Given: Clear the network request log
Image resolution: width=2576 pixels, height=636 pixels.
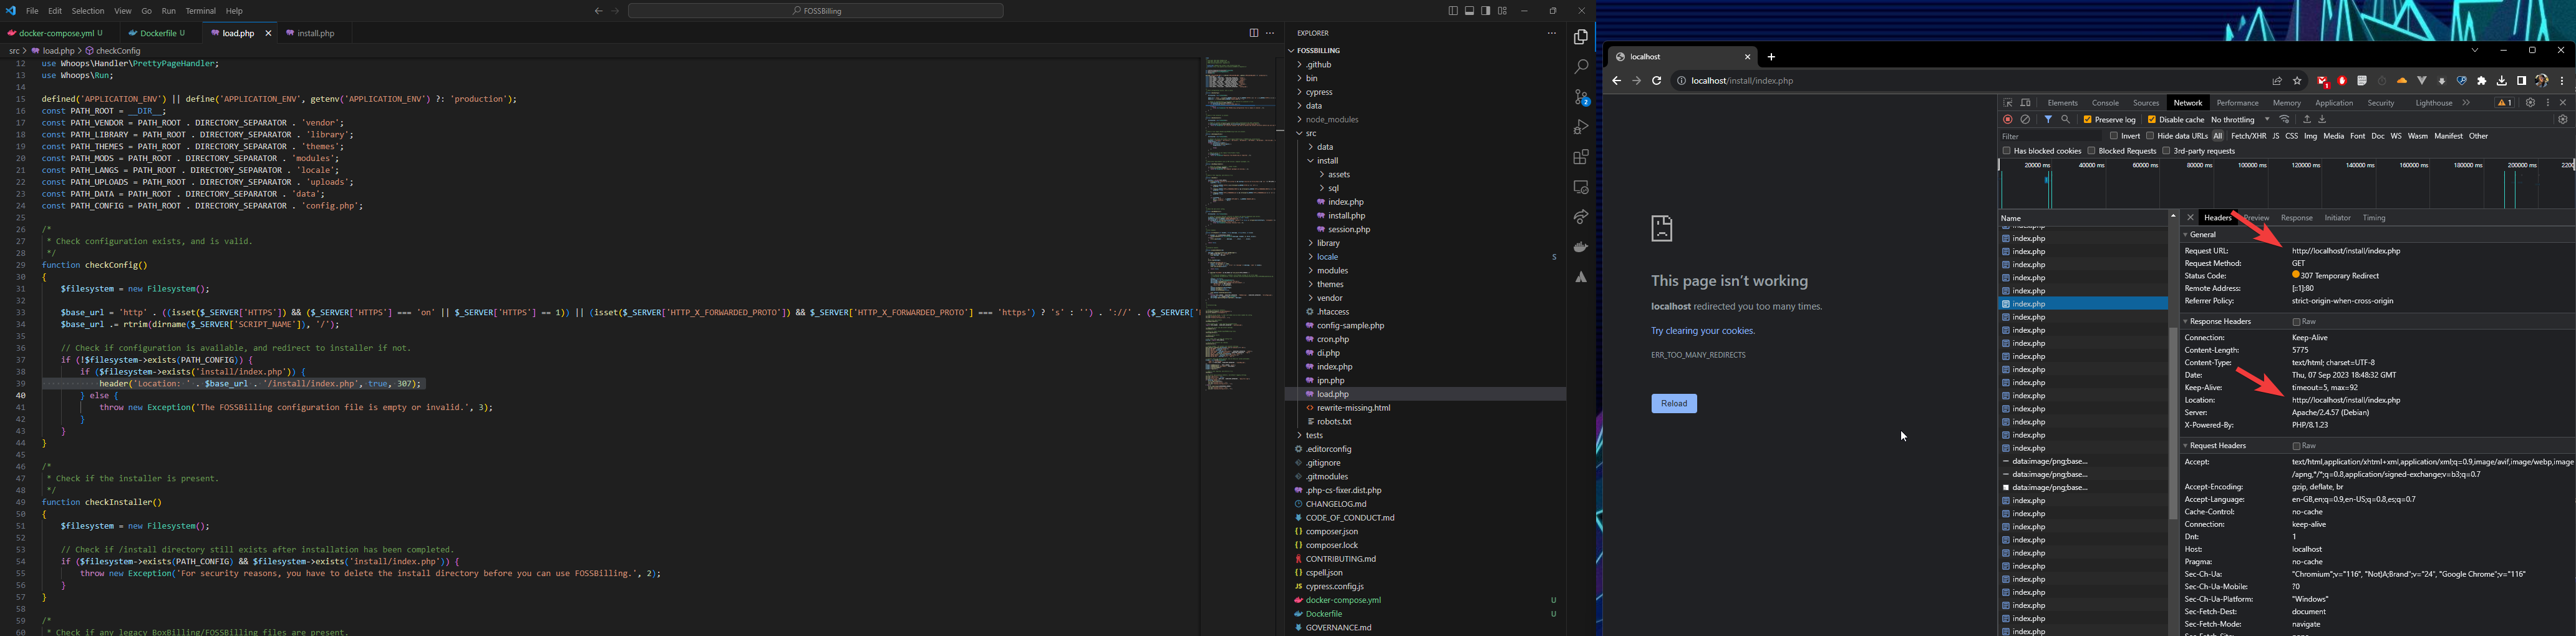Looking at the screenshot, I should (x=2026, y=119).
